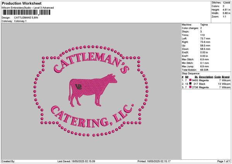Screen dimensions: 232x164
Task: Click the Production Worksheet title
Action: pyautogui.click(x=22, y=3)
